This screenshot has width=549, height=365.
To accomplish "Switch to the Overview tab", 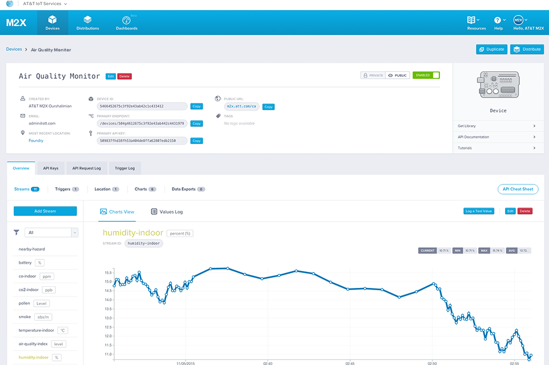I will (x=21, y=169).
